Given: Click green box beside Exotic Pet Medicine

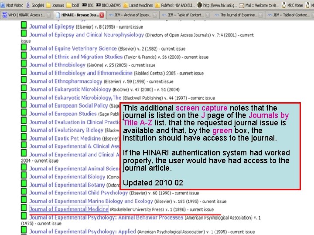Looking at the screenshot, I should [x=24, y=137].
